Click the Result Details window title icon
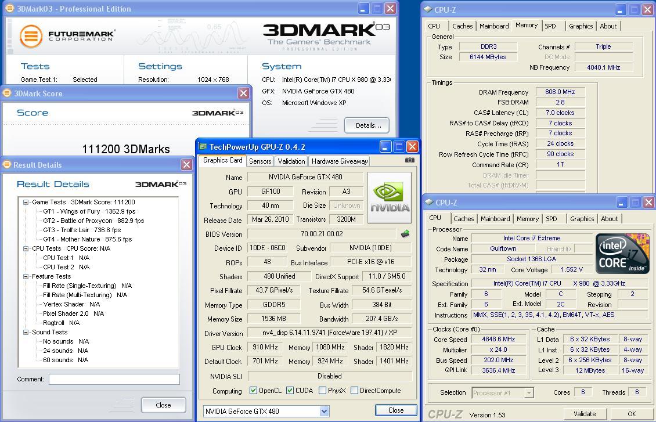This screenshot has width=656, height=422. click(7, 164)
